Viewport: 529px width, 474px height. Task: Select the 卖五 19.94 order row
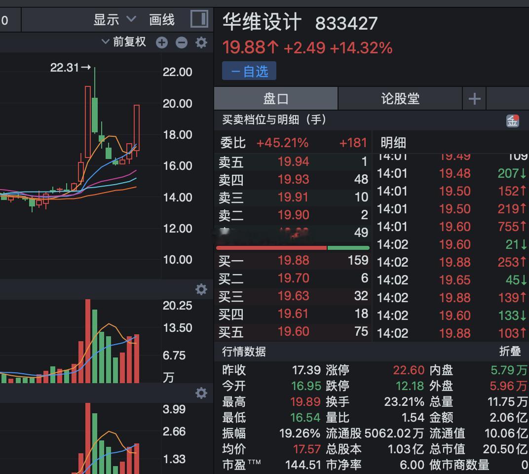coord(293,162)
